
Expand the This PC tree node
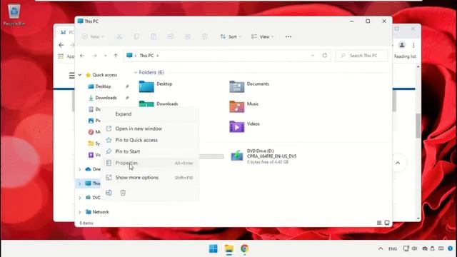(80, 183)
